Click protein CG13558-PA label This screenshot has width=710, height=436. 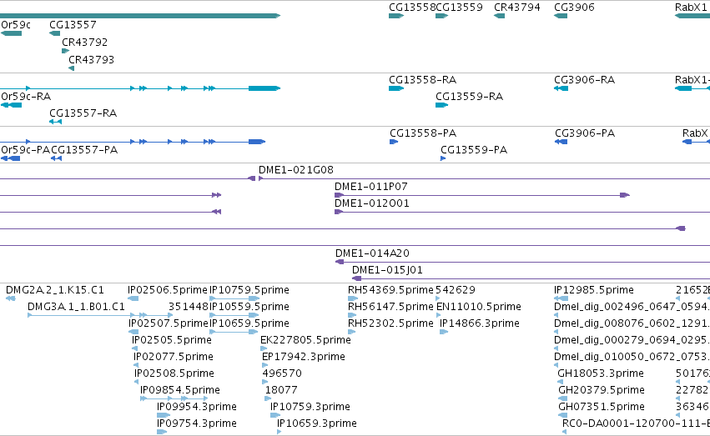coord(423,133)
